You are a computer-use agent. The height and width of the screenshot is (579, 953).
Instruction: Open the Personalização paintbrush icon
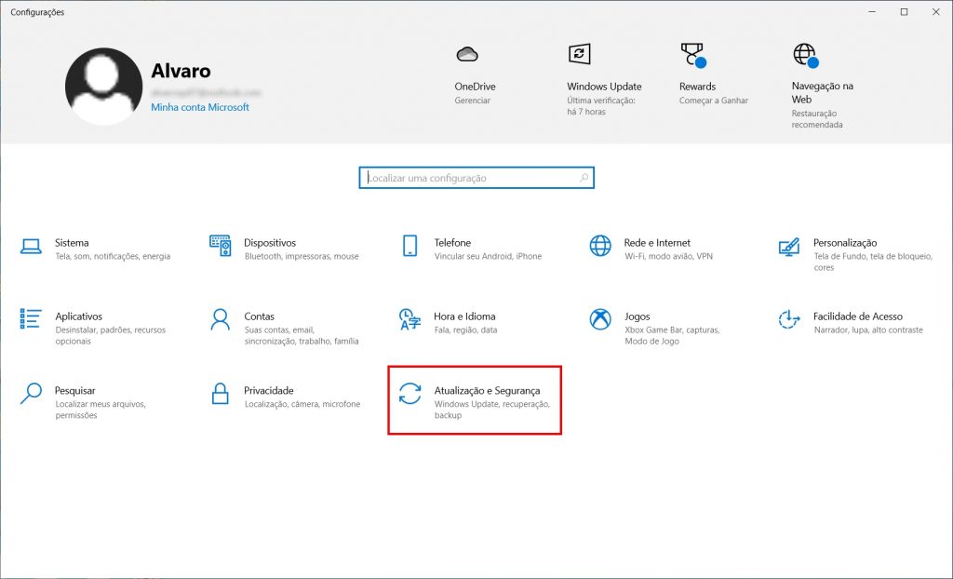789,247
